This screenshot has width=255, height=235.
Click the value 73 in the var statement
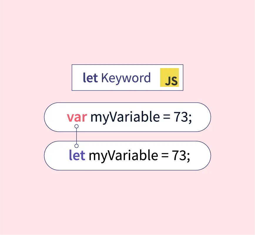pos(180,117)
